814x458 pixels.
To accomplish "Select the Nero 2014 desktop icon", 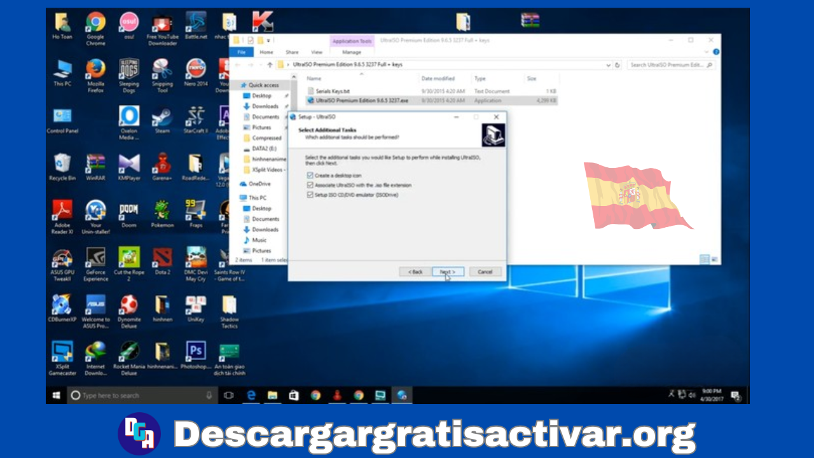I will click(x=196, y=73).
